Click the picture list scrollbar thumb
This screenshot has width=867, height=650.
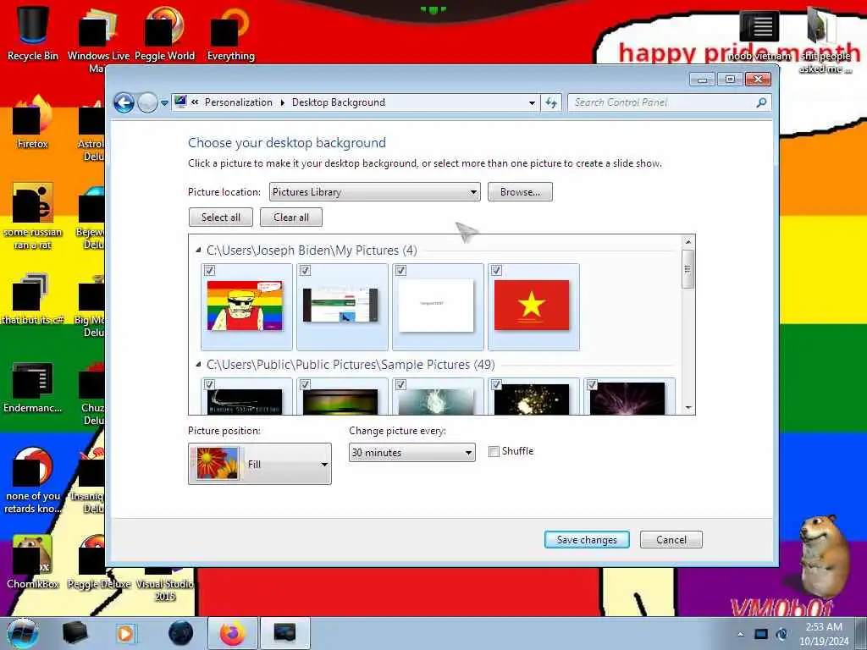(x=688, y=269)
